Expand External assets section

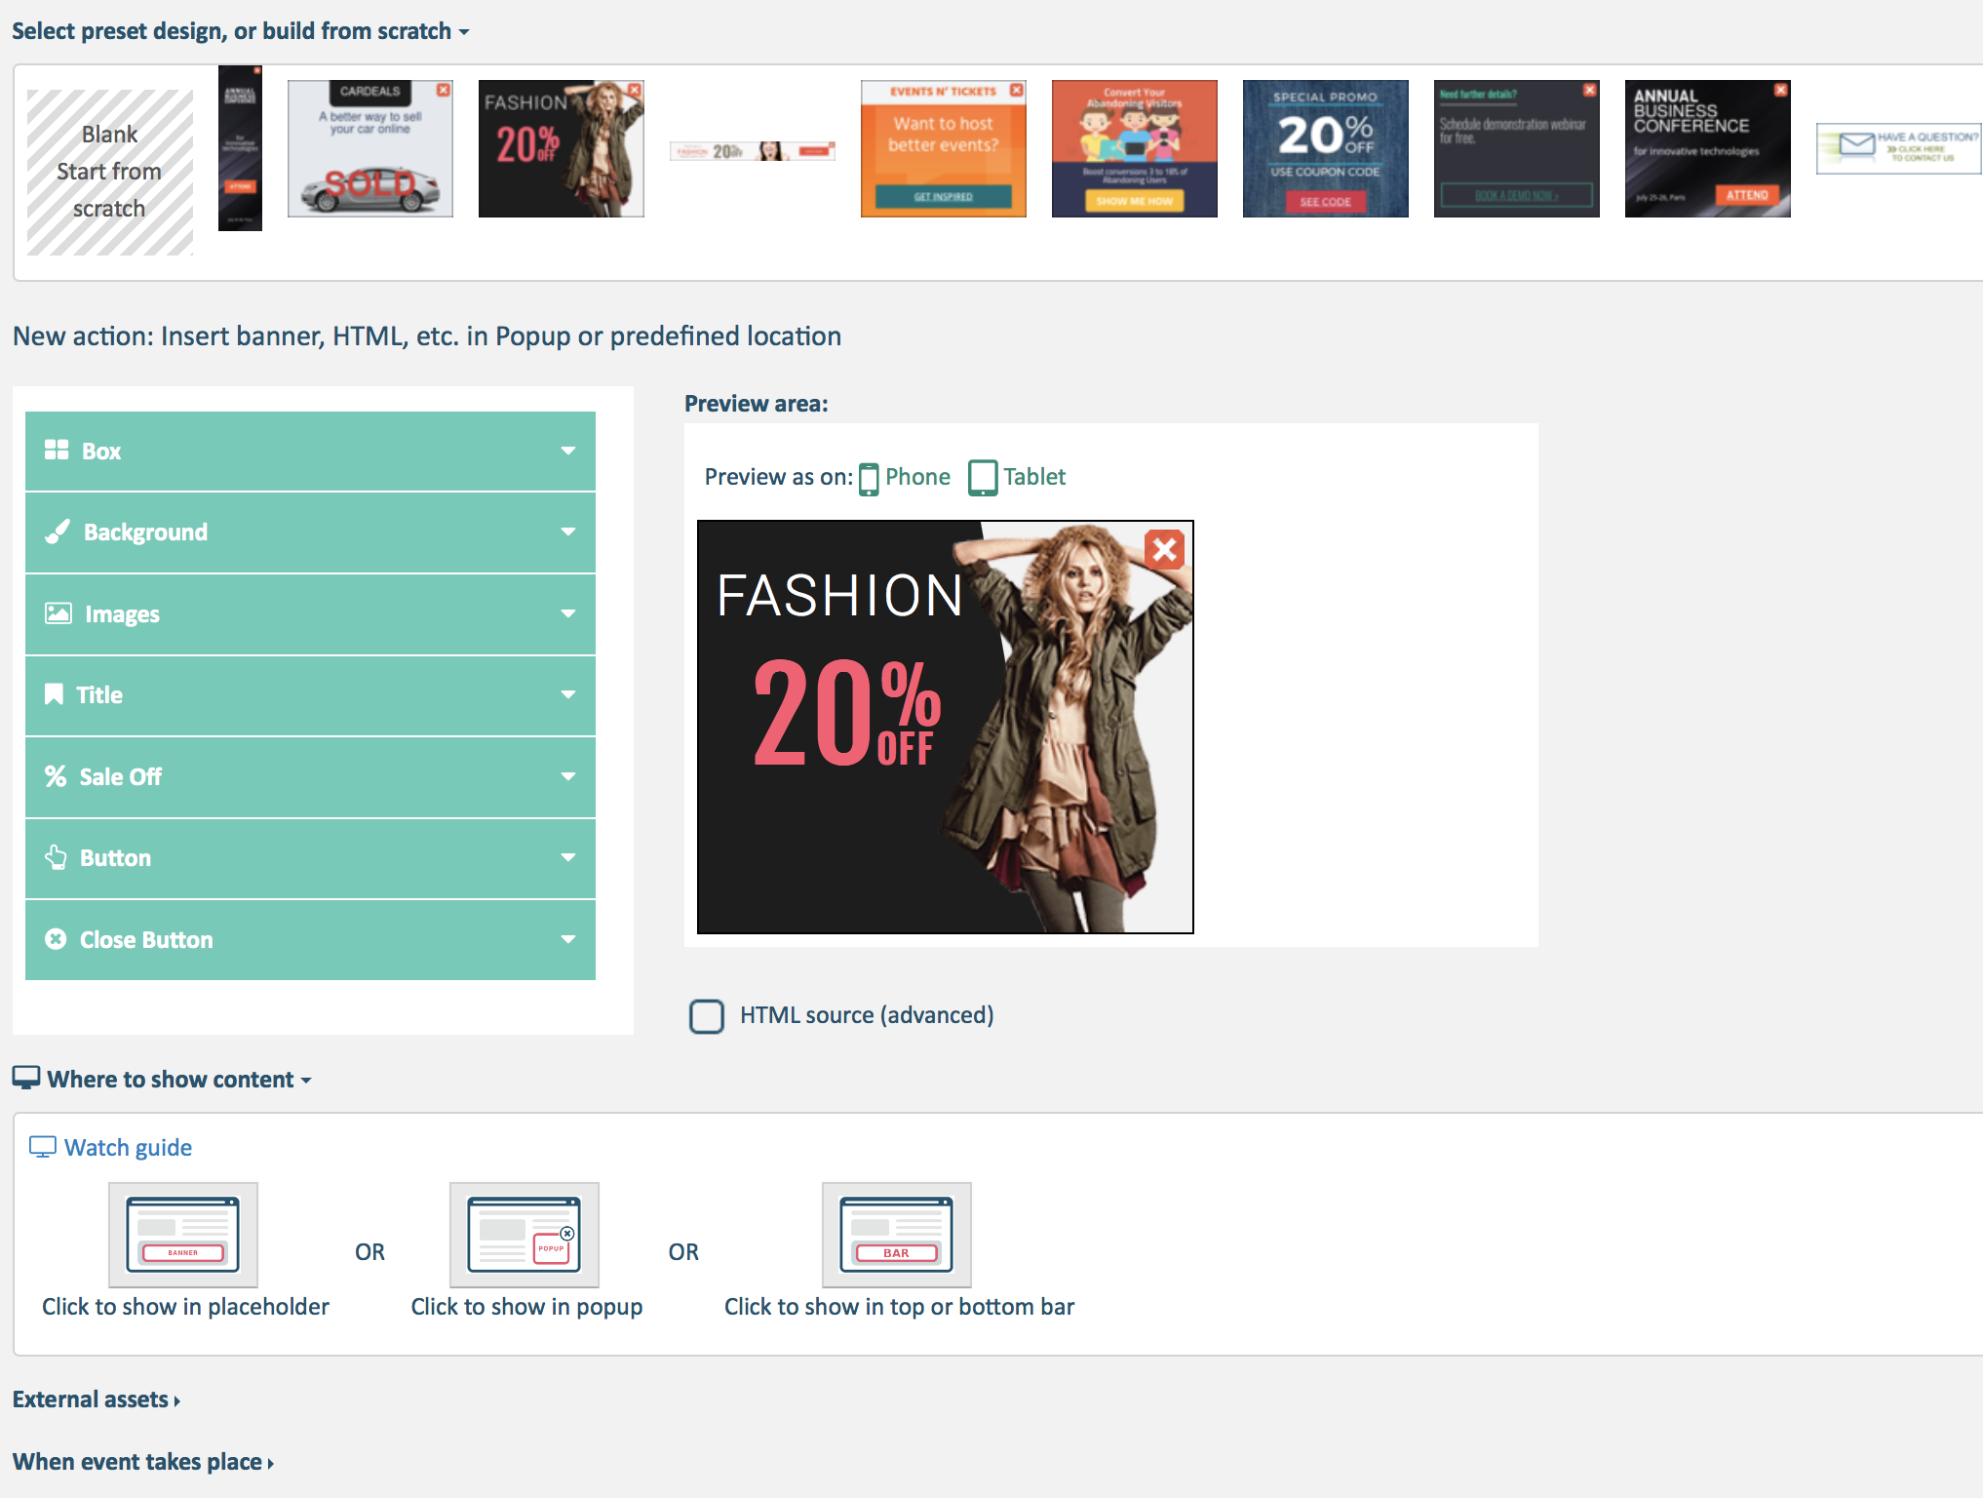point(97,1399)
